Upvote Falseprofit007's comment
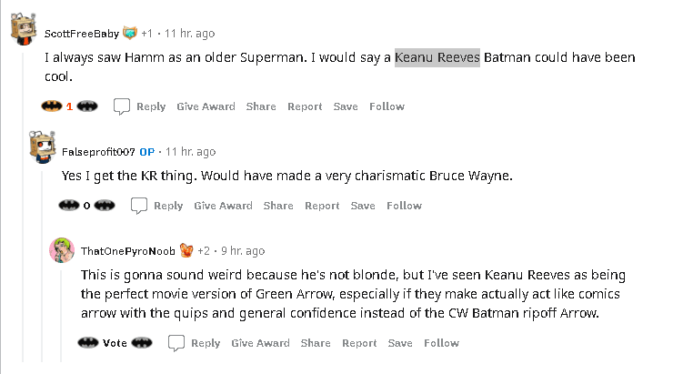The width and height of the screenshot is (673, 374). coord(69,206)
